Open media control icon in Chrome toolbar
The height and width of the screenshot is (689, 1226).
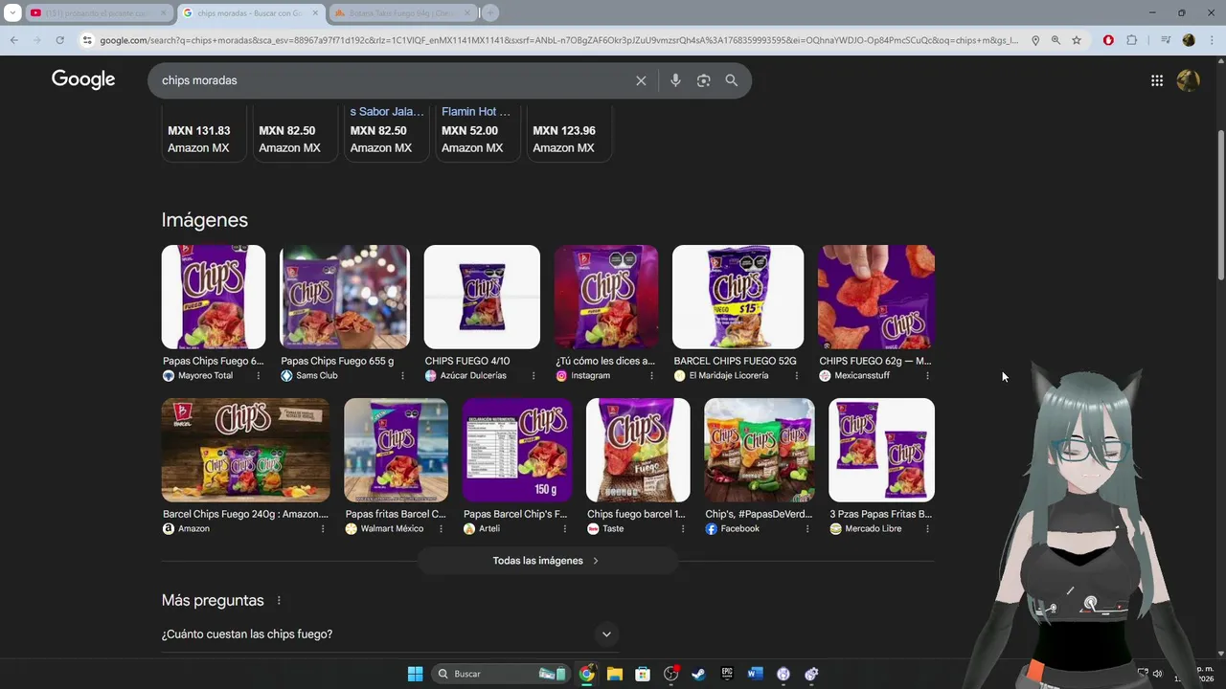pos(1166,40)
